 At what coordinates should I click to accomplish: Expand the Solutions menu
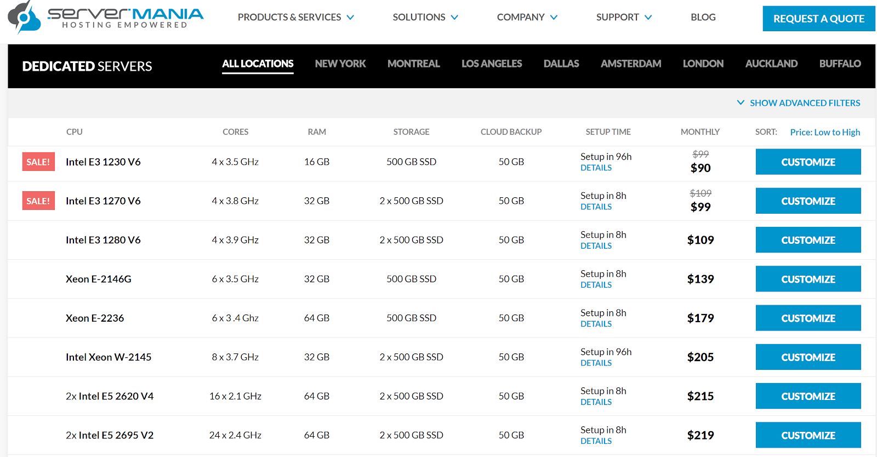425,18
